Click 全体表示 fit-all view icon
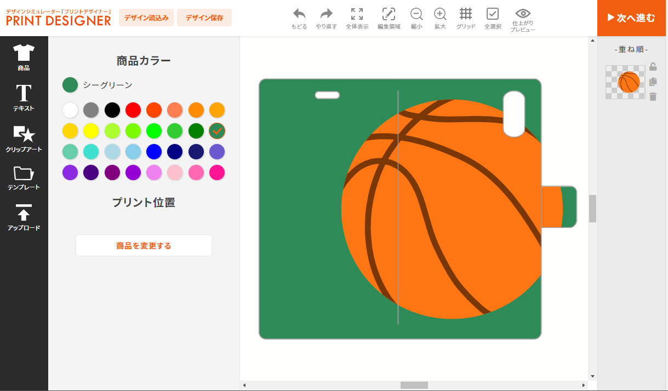The width and height of the screenshot is (668, 391). click(x=357, y=19)
